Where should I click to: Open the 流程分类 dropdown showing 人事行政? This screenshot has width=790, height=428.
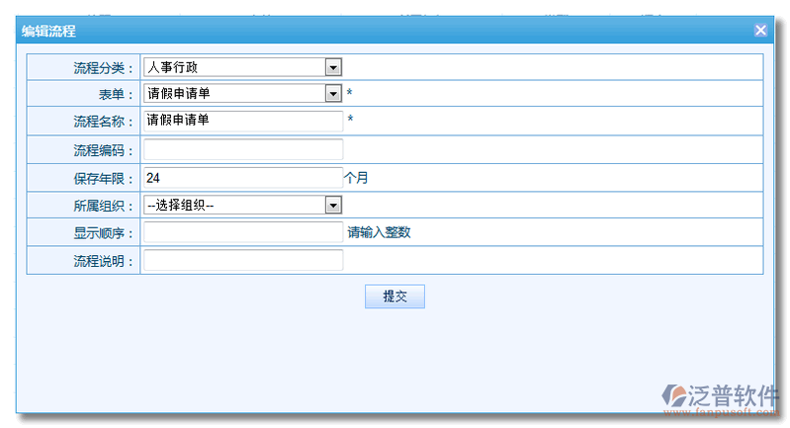tap(243, 67)
